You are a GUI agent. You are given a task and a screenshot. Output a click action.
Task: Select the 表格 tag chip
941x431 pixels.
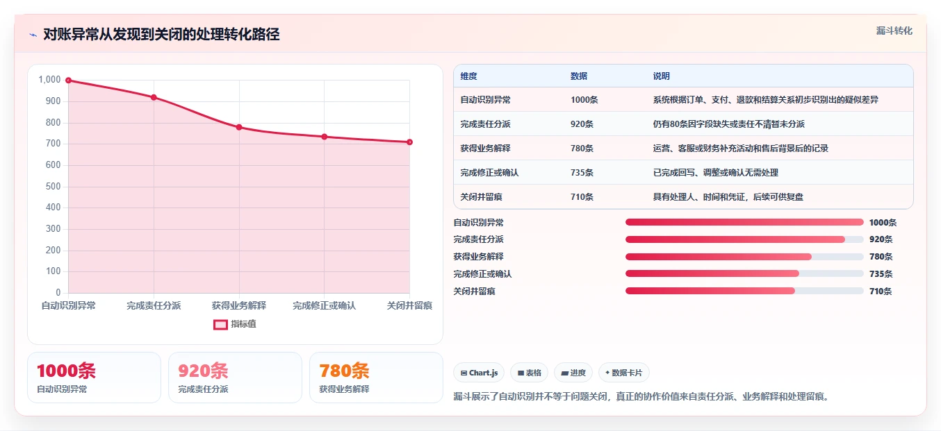(529, 373)
